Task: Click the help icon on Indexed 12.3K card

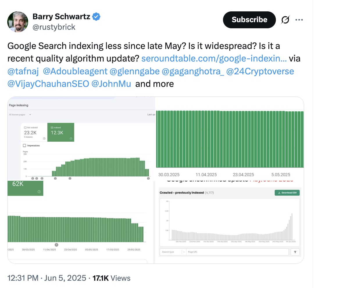Action: coord(71,138)
